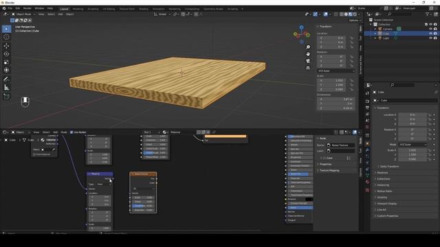440x247 pixels.
Task: Select material preview viewport shading
Action: pos(350,14)
